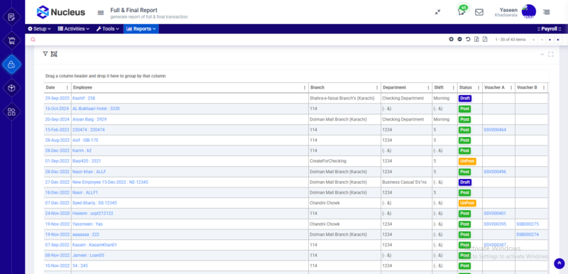The height and width of the screenshot is (274, 568).
Task: Open Date column options menu
Action: pyautogui.click(x=67, y=87)
